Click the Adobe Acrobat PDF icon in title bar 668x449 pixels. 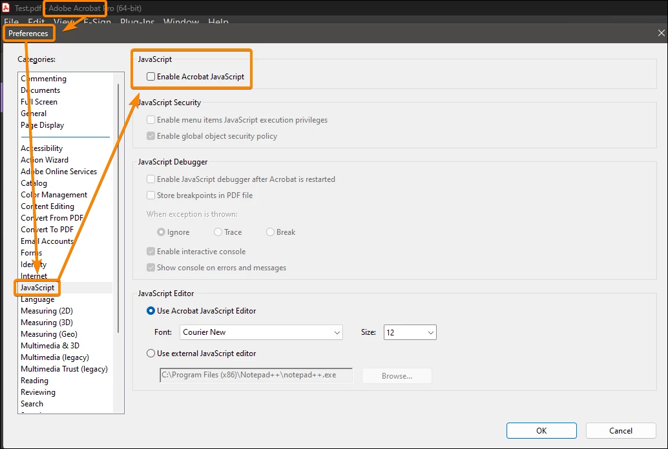point(6,8)
